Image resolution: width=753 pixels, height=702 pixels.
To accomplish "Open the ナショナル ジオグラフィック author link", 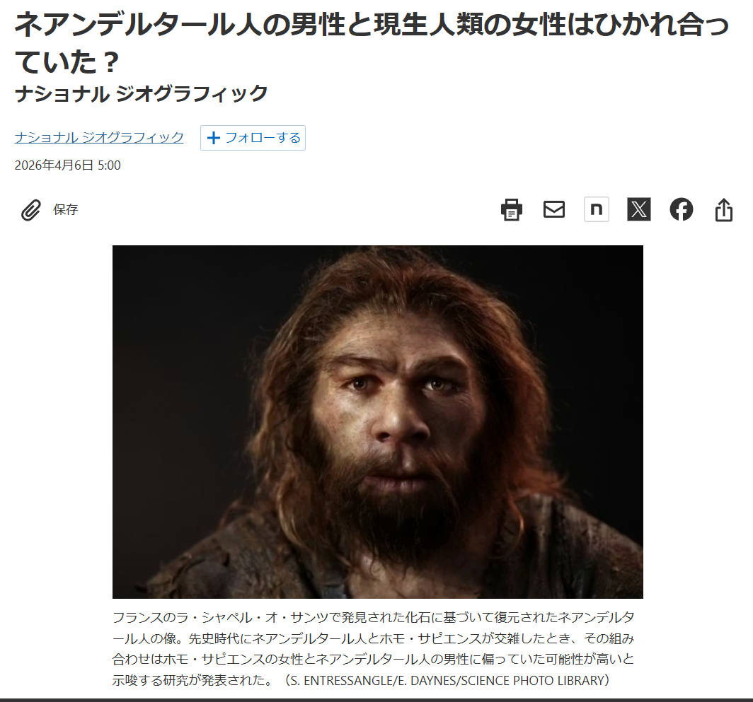I will (x=99, y=137).
